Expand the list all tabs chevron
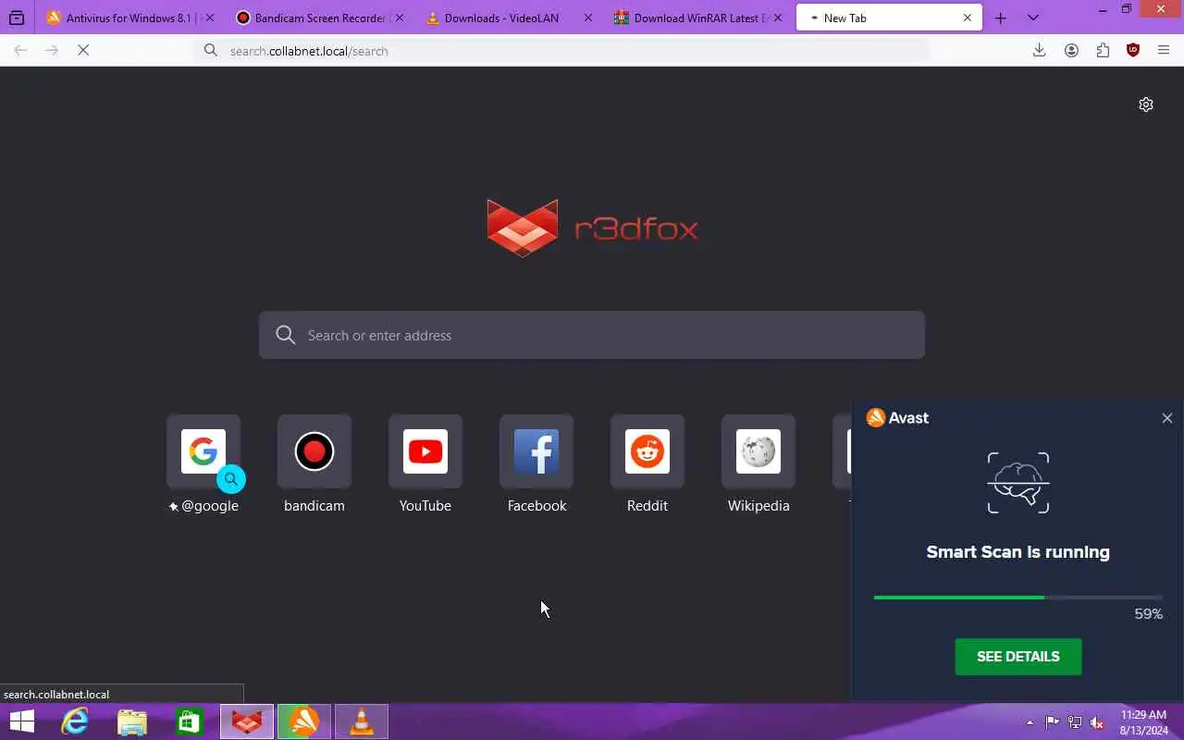1184x740 pixels. point(1032,18)
